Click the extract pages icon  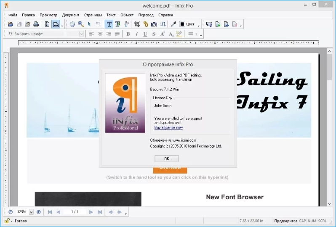point(226,24)
